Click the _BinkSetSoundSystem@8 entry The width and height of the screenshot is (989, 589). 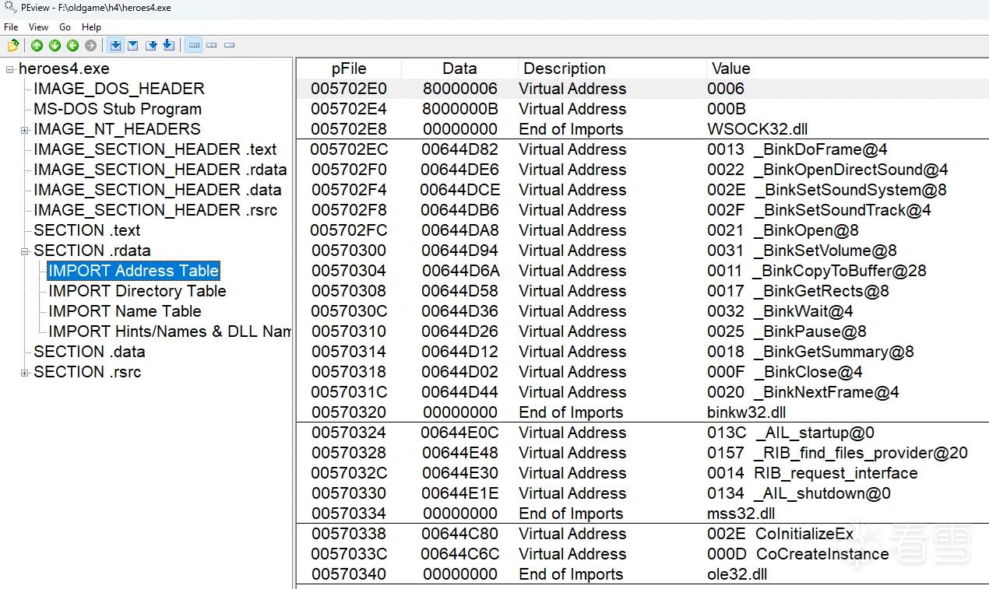(850, 190)
